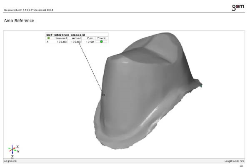Image resolution: width=250 pixels, height=168 pixels.
Task: Click the Actual value '+95.83'
Action: pos(75,42)
